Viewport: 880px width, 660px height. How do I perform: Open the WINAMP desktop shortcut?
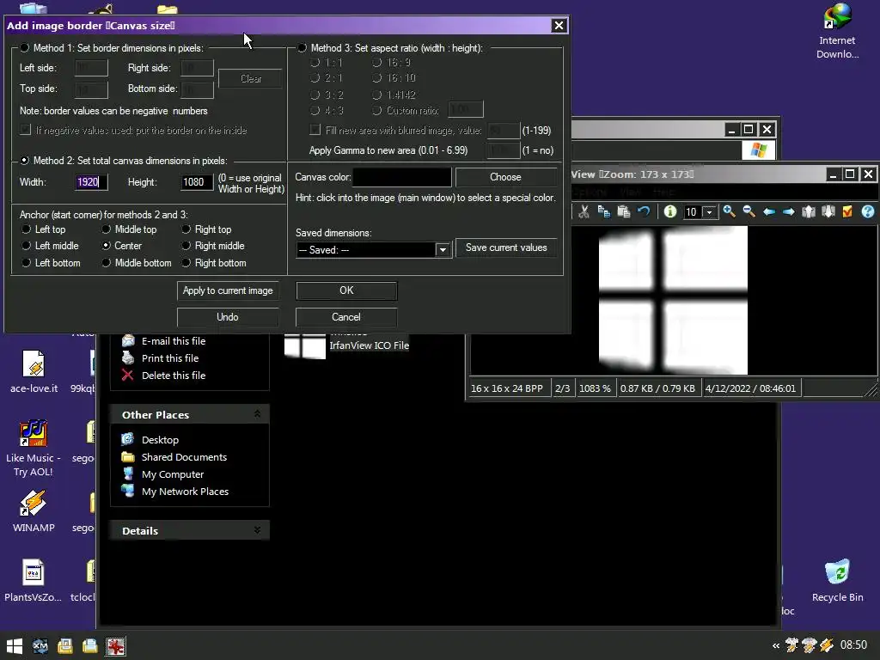tap(34, 510)
